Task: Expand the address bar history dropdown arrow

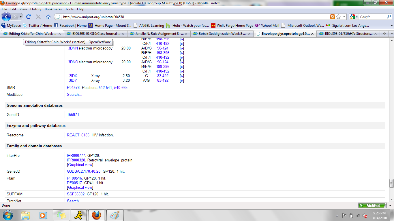Action: 344,17
